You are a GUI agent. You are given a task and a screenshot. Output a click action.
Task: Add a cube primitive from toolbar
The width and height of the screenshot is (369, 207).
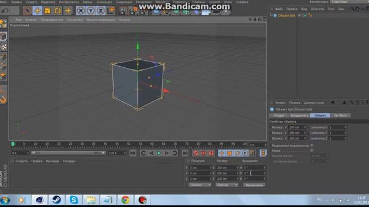click(156, 11)
